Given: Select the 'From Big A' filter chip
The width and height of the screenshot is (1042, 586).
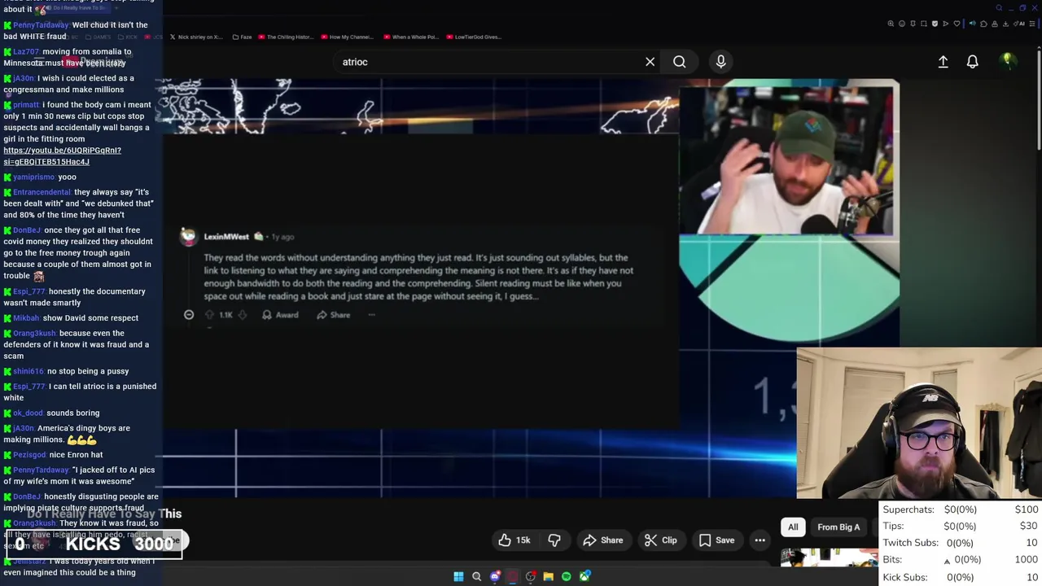Looking at the screenshot, I should 838,527.
